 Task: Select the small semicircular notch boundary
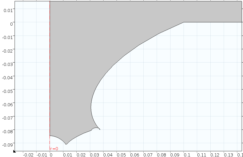tap(95, 128)
